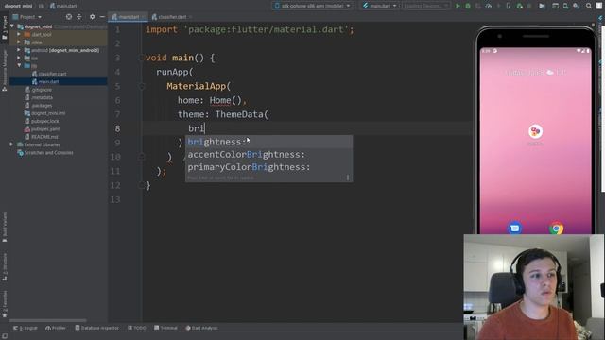The image size is (605, 340).
Task: Collapse all with the project panel divider icon
Action: point(79,17)
